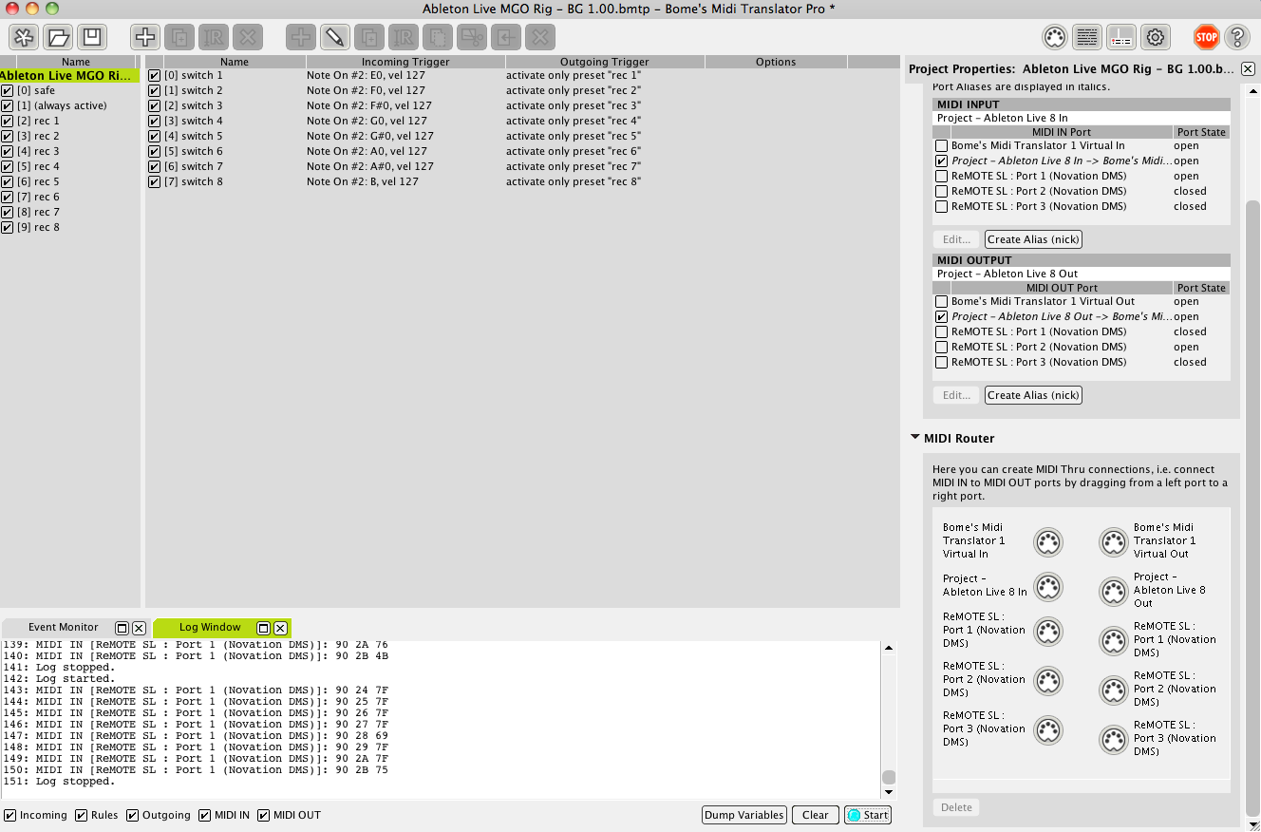The width and height of the screenshot is (1261, 832).
Task: Click the greyed-out duplicate preset icon
Action: pyautogui.click(x=179, y=37)
